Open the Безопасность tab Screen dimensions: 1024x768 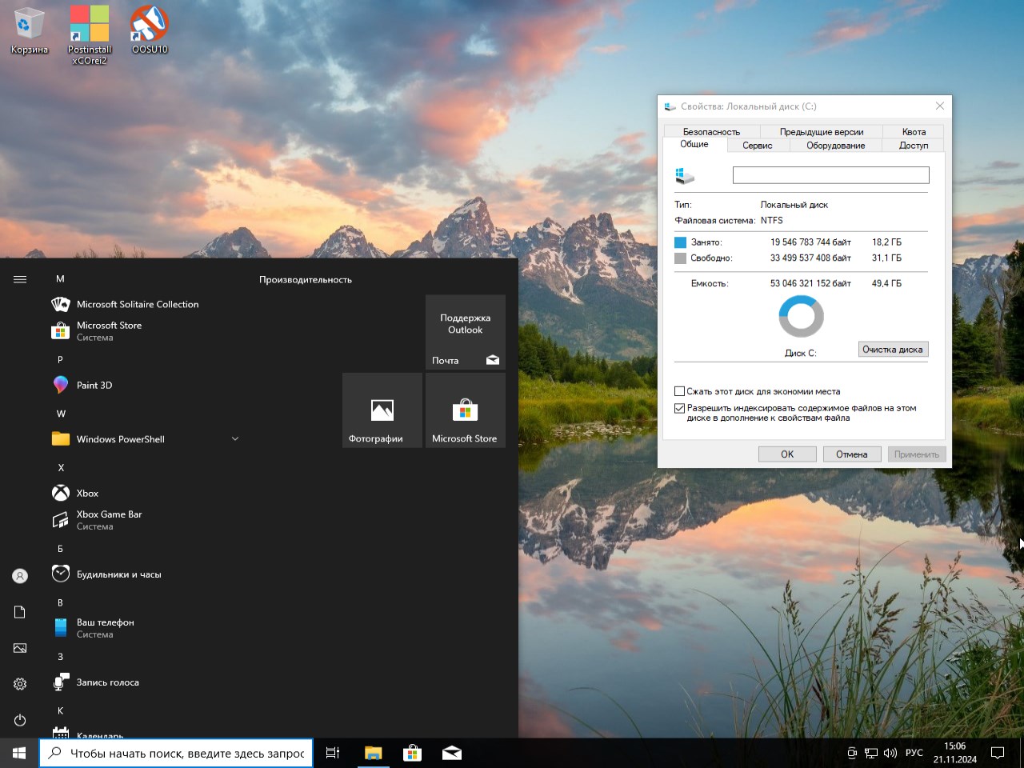[711, 132]
